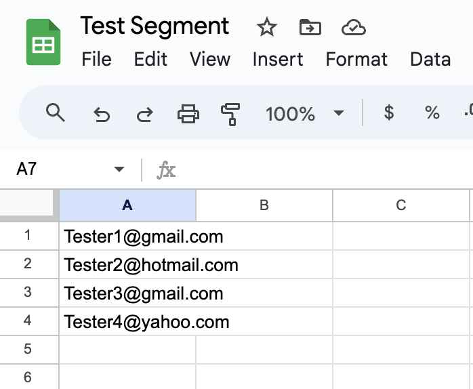Select column B header
This screenshot has width=473, height=389.
tap(264, 205)
